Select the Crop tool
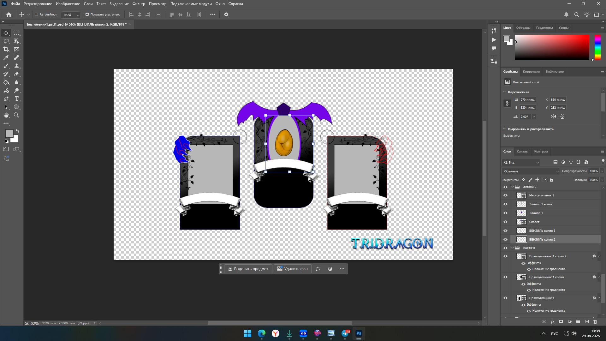The height and width of the screenshot is (341, 606). click(6, 49)
